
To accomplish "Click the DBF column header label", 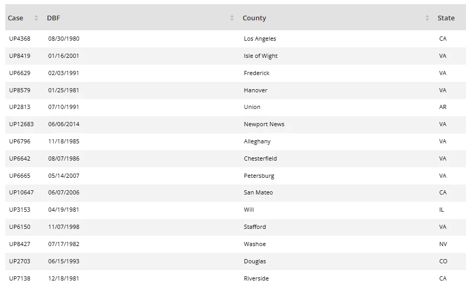I will 53,18.
